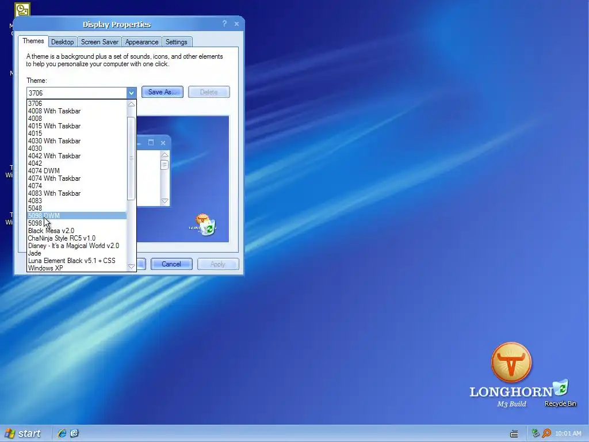Viewport: 589px width, 442px height.
Task: Open the Start menu
Action: pos(22,433)
